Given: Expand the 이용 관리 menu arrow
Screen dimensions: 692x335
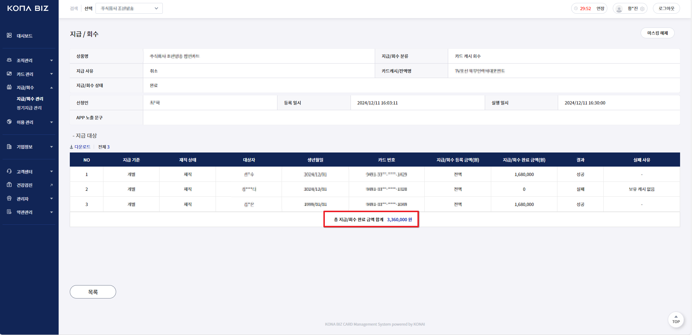Looking at the screenshot, I should 51,122.
